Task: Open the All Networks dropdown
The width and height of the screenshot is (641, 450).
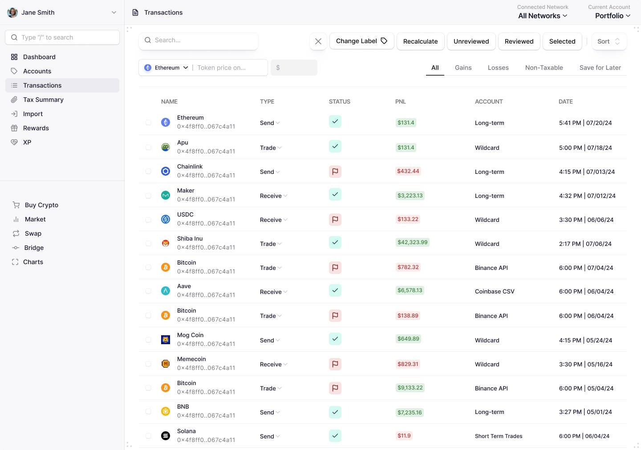Action: (543, 16)
